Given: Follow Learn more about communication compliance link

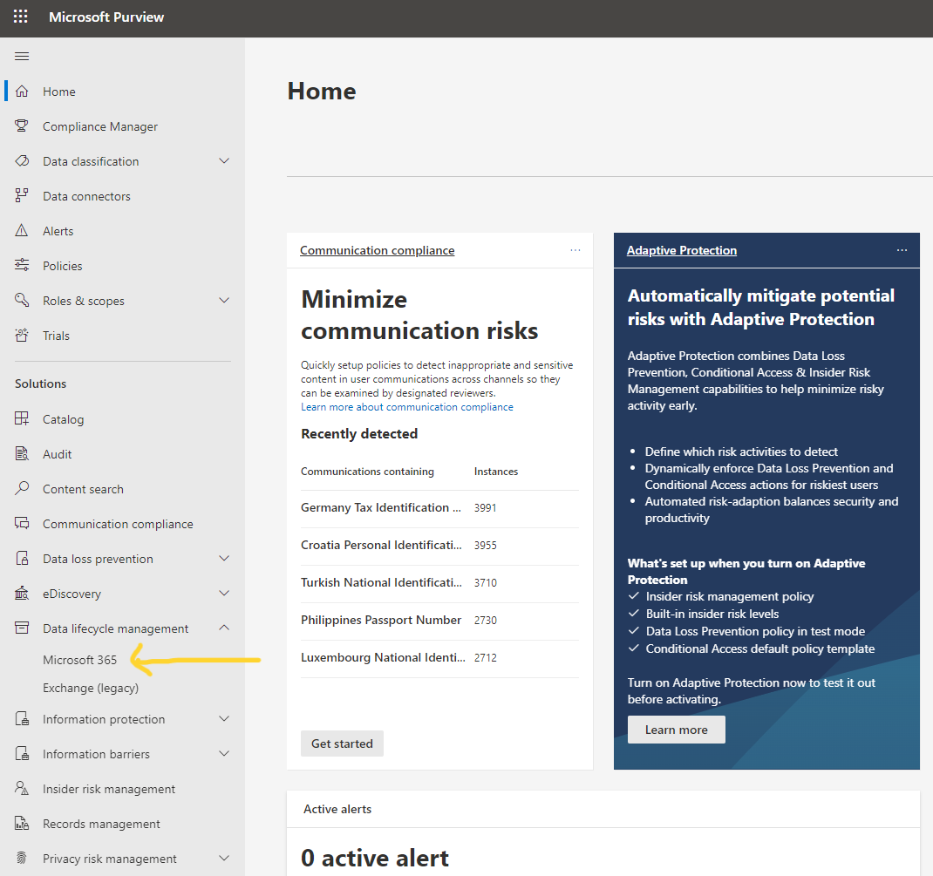Looking at the screenshot, I should tap(407, 407).
